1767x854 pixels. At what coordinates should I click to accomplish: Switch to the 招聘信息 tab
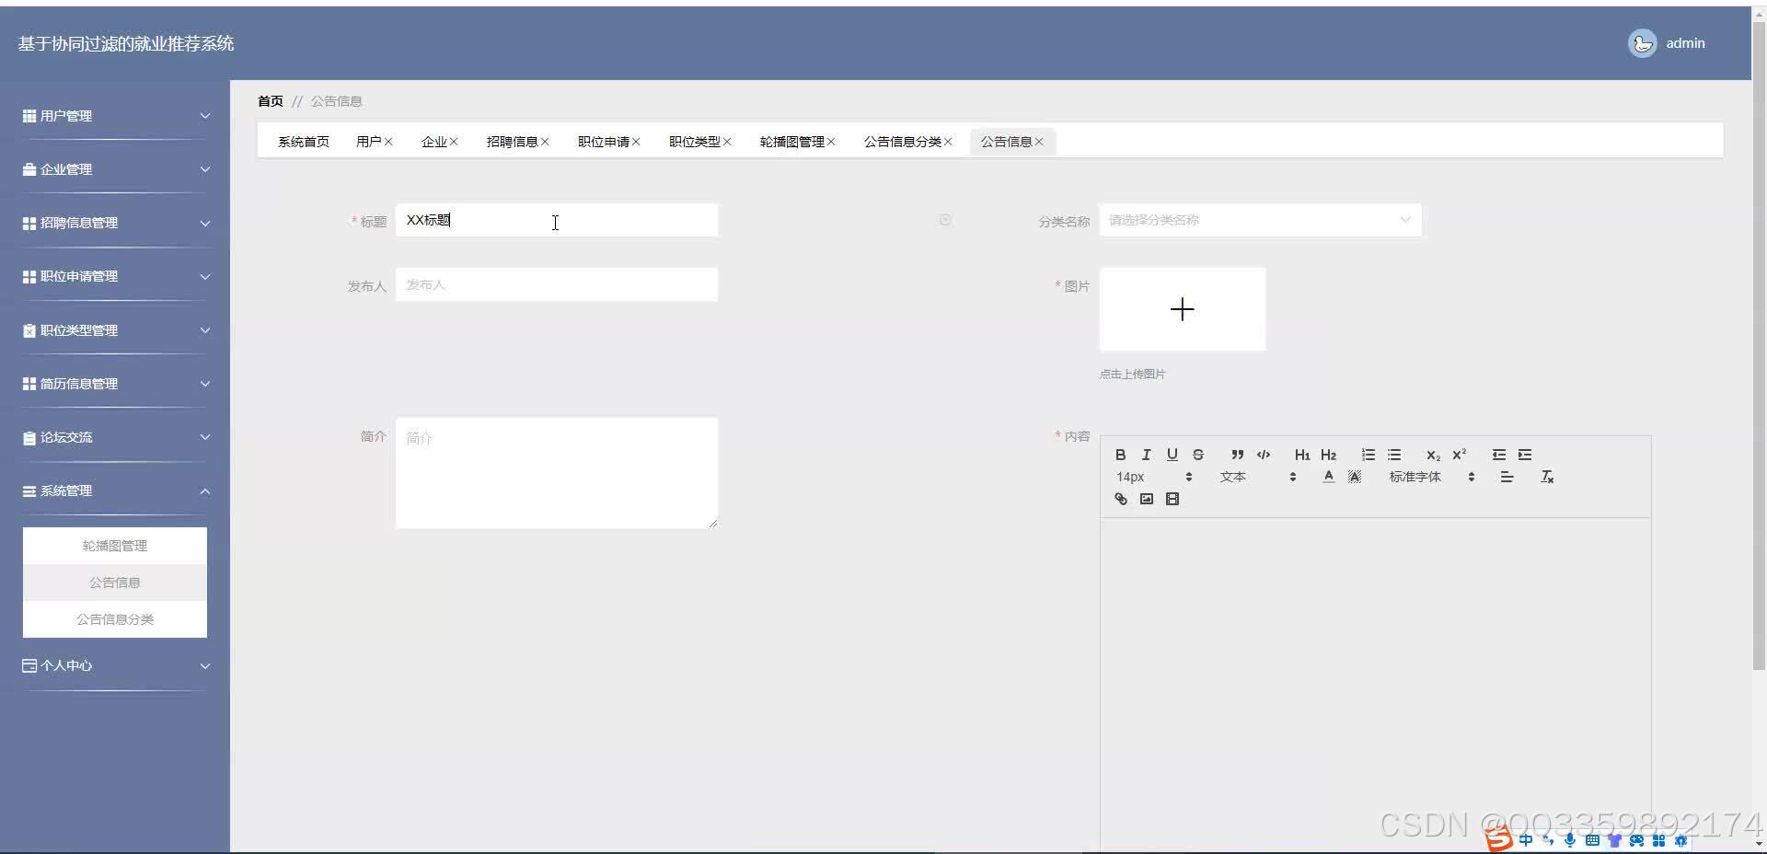(512, 142)
